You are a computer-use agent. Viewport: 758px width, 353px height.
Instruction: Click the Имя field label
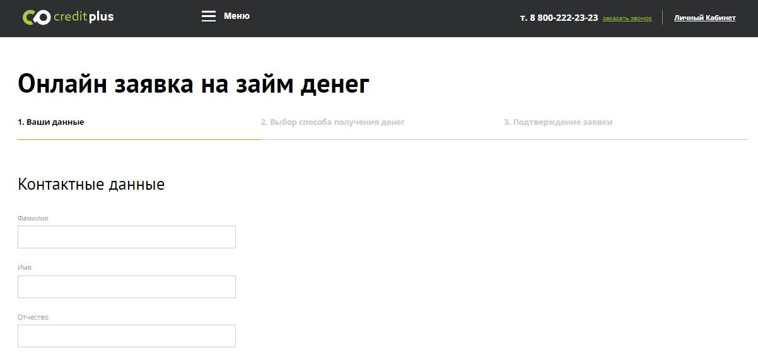(25, 268)
